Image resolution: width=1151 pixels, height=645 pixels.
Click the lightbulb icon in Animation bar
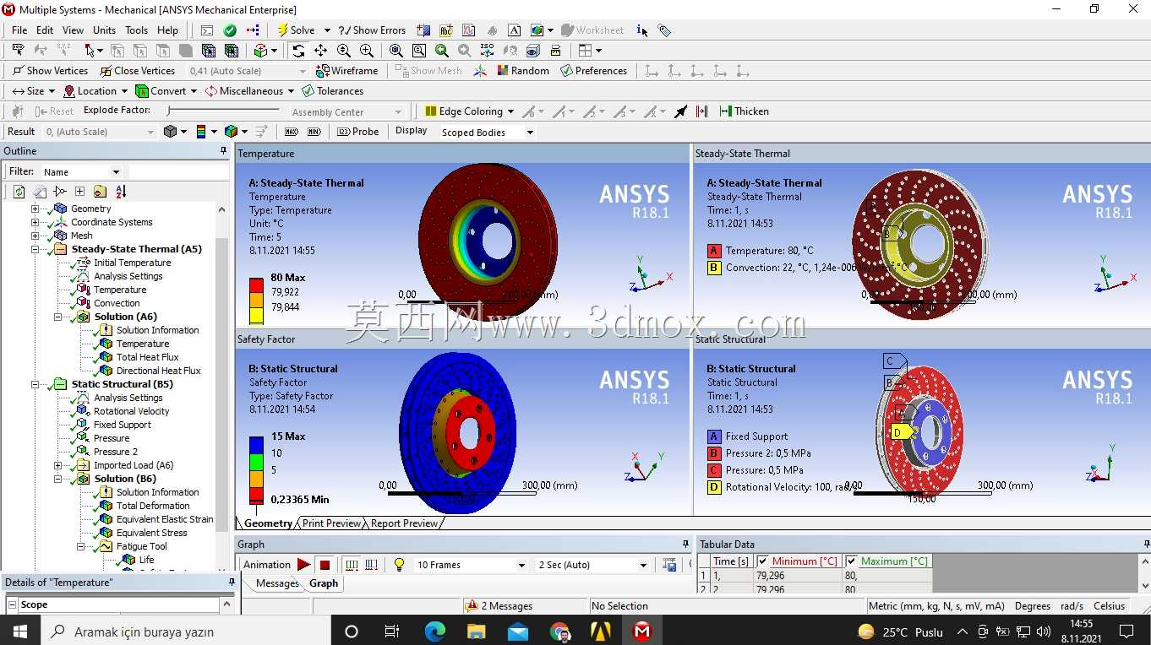coord(399,565)
